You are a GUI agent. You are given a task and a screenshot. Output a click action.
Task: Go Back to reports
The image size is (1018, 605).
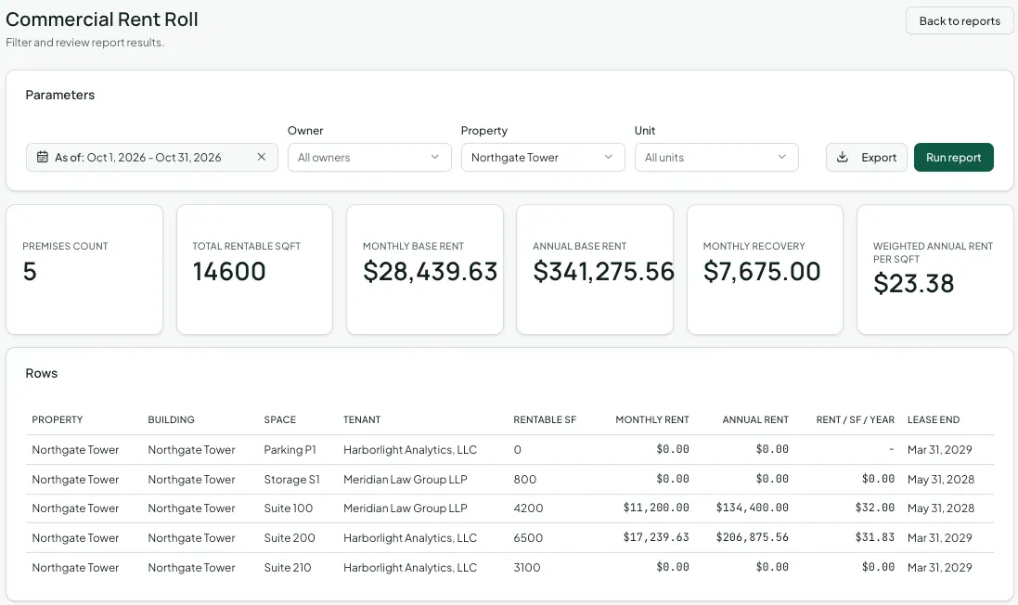[959, 20]
